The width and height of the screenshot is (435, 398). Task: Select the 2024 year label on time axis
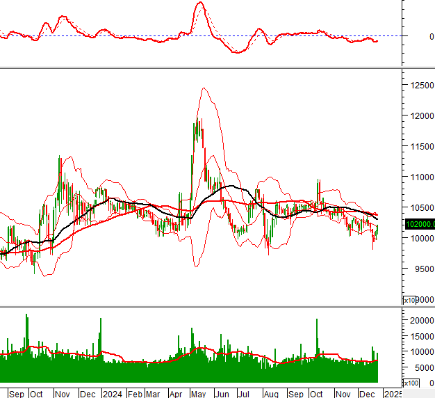(x=112, y=393)
